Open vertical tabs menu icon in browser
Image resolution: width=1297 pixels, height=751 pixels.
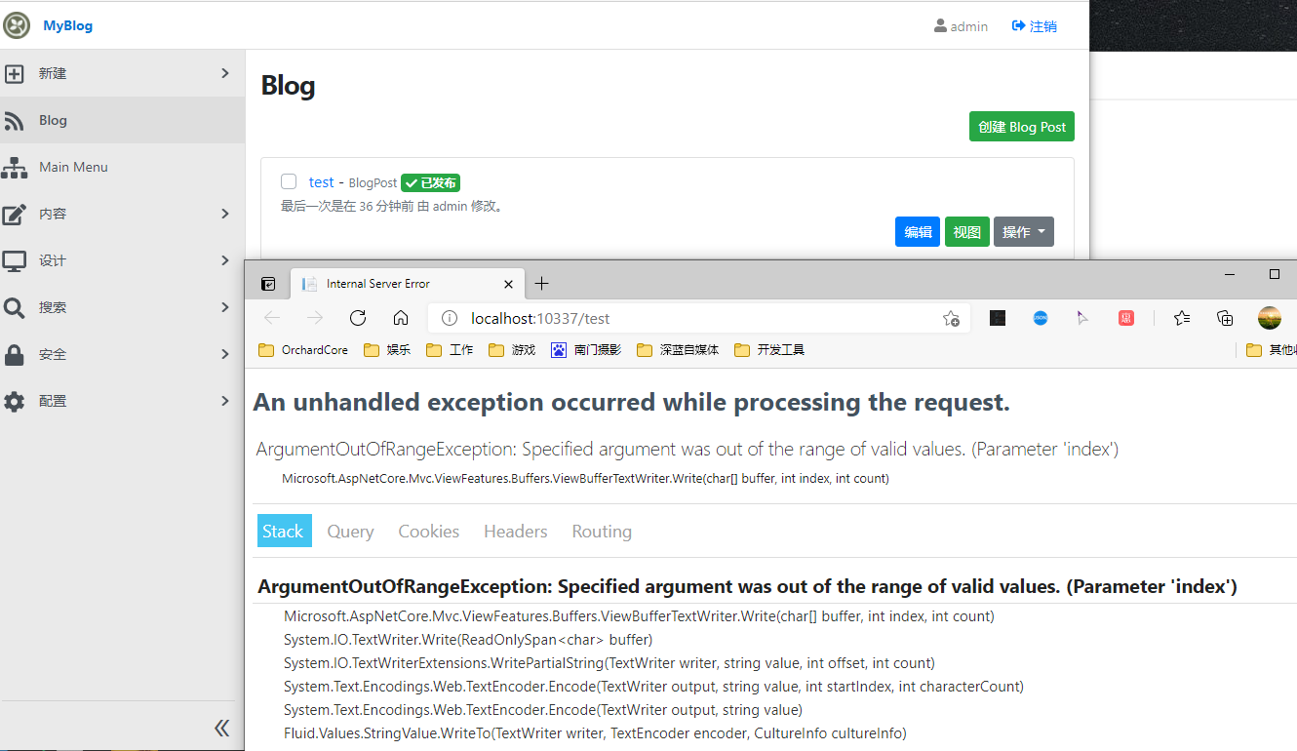coord(268,284)
